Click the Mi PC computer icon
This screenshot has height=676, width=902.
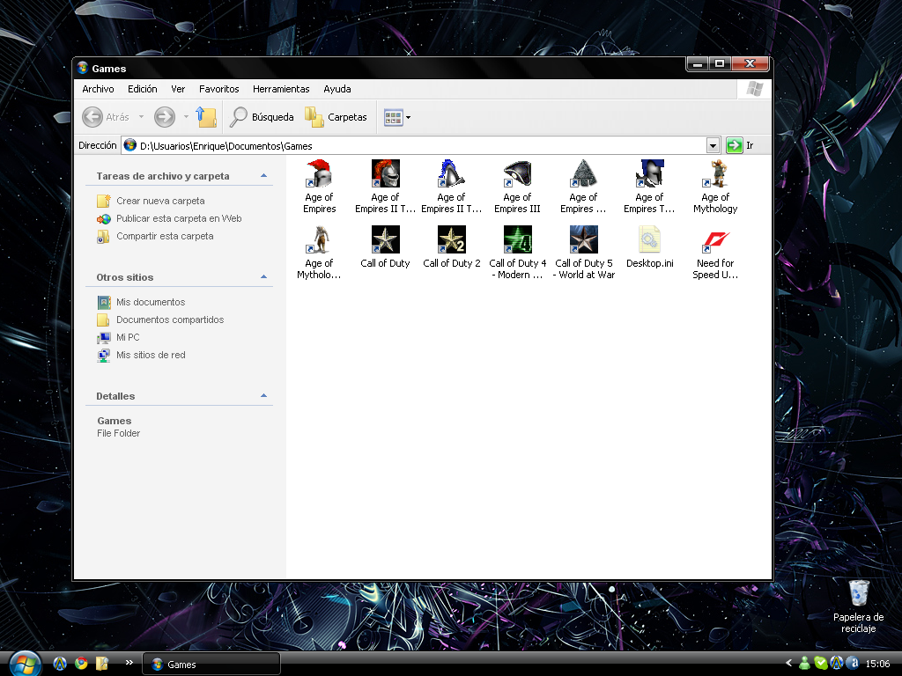click(104, 337)
